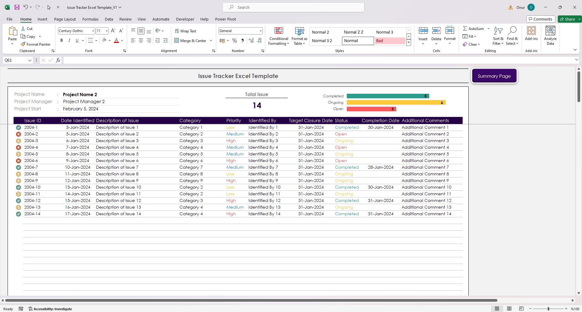The width and height of the screenshot is (582, 312).
Task: Click the vertical scrollbar thumb
Action: click(579, 86)
